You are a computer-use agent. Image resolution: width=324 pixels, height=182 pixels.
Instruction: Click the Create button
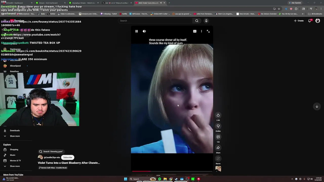[x=299, y=21]
